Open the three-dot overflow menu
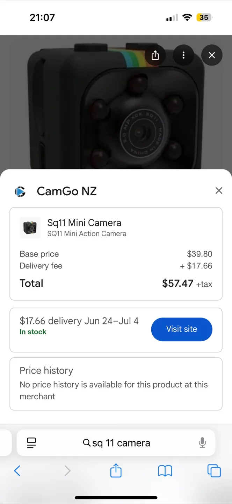Image resolution: width=232 pixels, height=504 pixels. [x=183, y=55]
